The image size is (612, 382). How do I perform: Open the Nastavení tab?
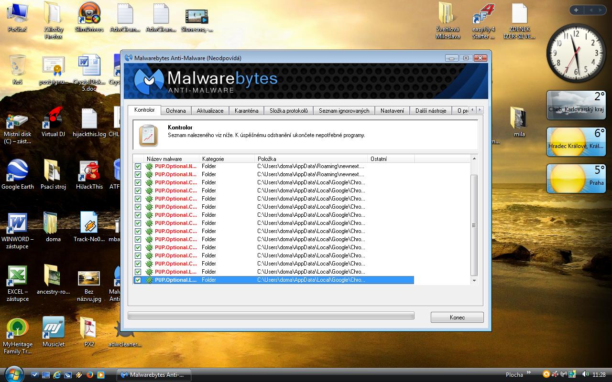[x=392, y=110]
